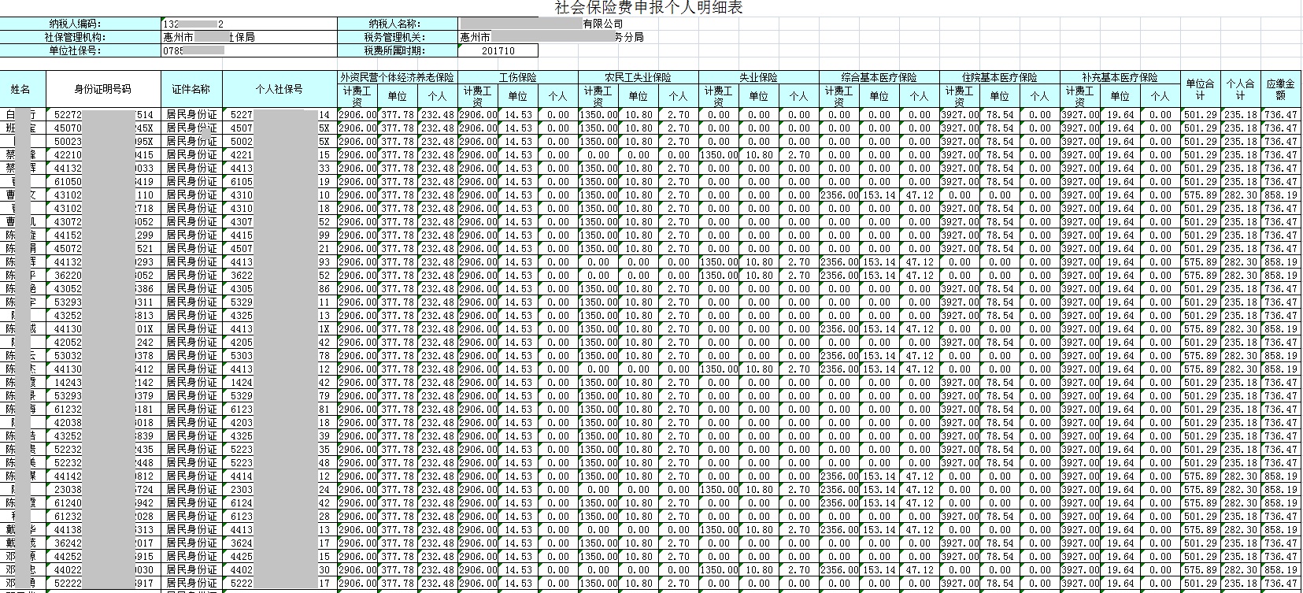
Task: Click 858.19 in row with ID 43102…110
Action: 1281,195
